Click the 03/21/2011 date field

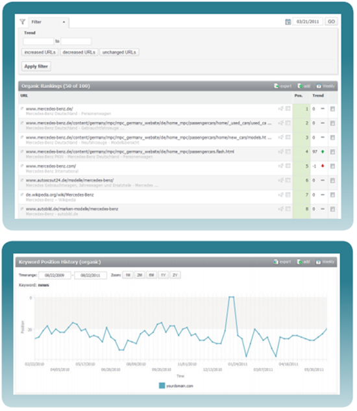[x=308, y=22]
